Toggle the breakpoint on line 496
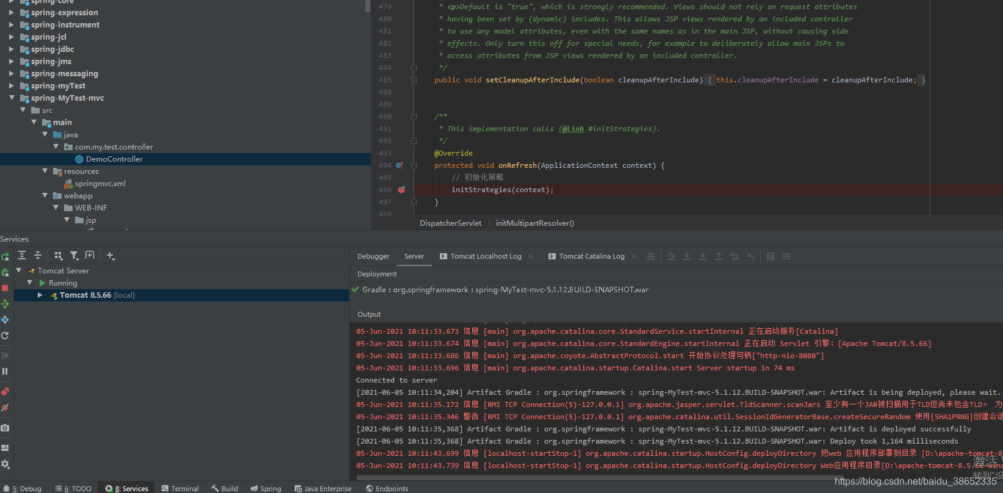Screen dimensions: 1003x493 [401, 190]
